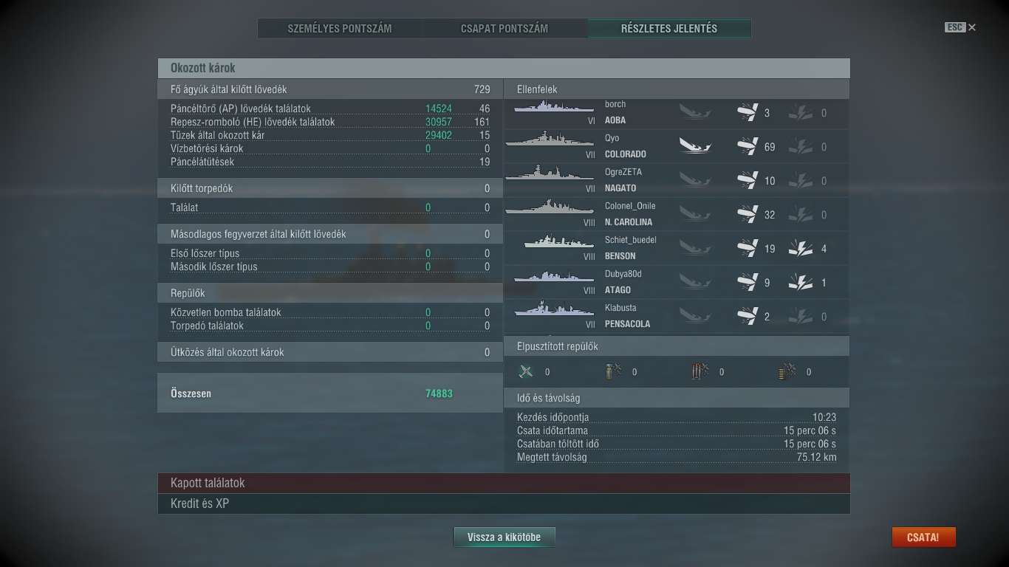Viewport: 1009px width, 567px height.
Task: Click the critical hits icon for Benson
Action: tap(801, 248)
